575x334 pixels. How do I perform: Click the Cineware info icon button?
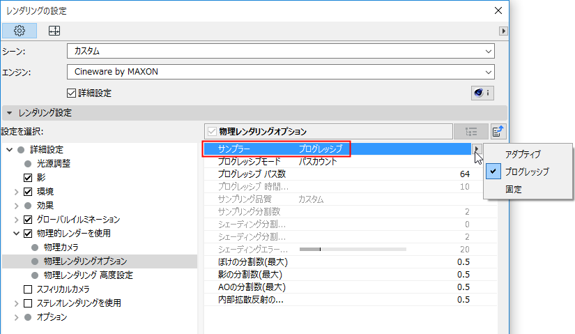click(x=482, y=93)
